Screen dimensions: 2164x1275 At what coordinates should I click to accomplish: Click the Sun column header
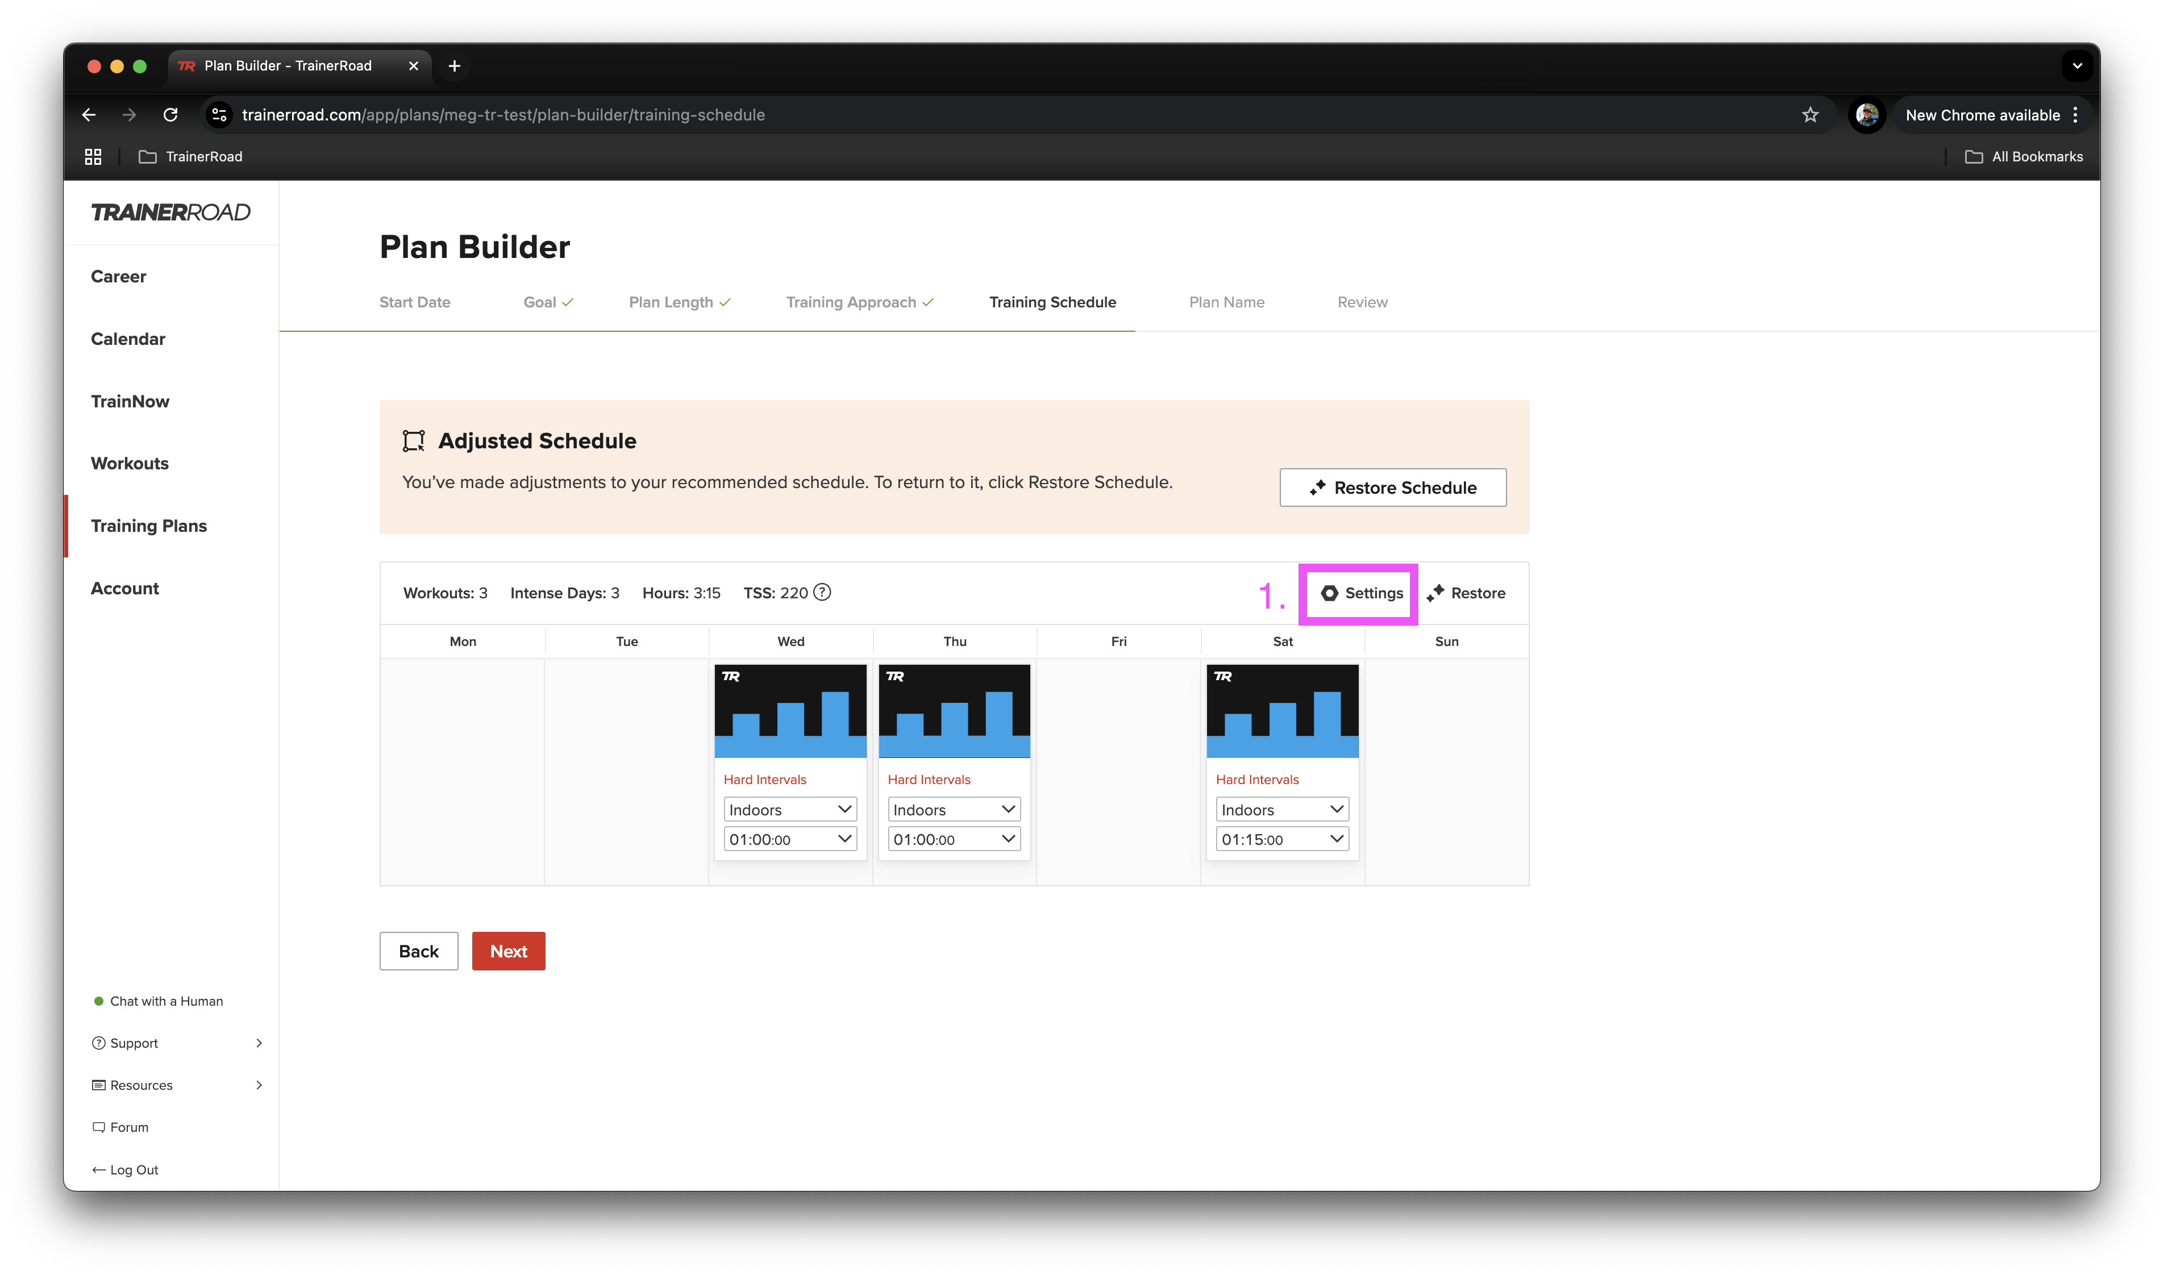pos(1447,641)
